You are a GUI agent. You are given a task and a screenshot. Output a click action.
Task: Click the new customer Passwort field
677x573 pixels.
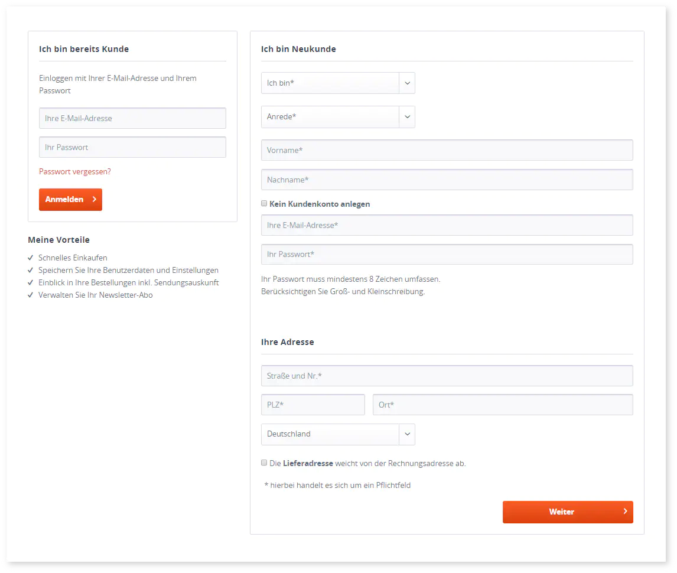[447, 255]
